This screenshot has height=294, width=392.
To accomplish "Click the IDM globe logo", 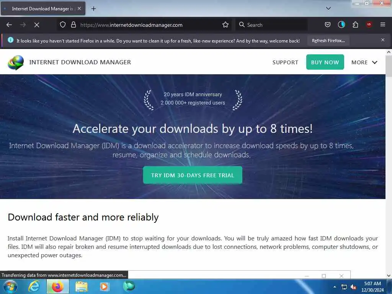I will (x=16, y=62).
